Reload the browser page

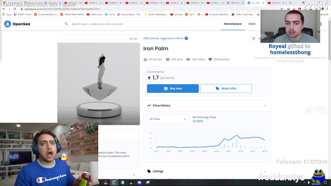[14, 9]
